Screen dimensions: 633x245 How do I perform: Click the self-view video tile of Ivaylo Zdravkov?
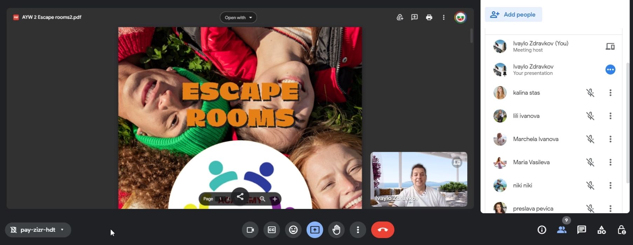coord(419,179)
